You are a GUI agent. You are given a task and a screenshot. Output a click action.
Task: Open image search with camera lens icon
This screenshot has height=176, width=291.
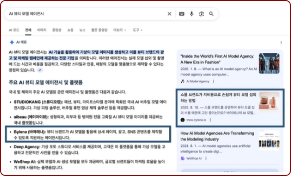(x=202, y=14)
